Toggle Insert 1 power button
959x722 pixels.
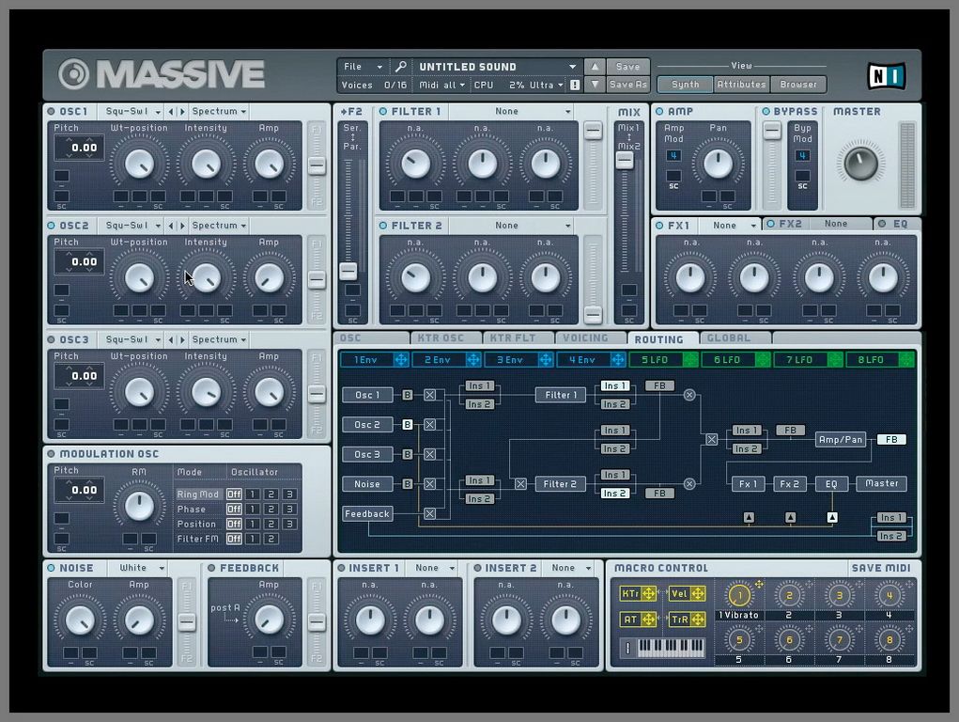341,568
